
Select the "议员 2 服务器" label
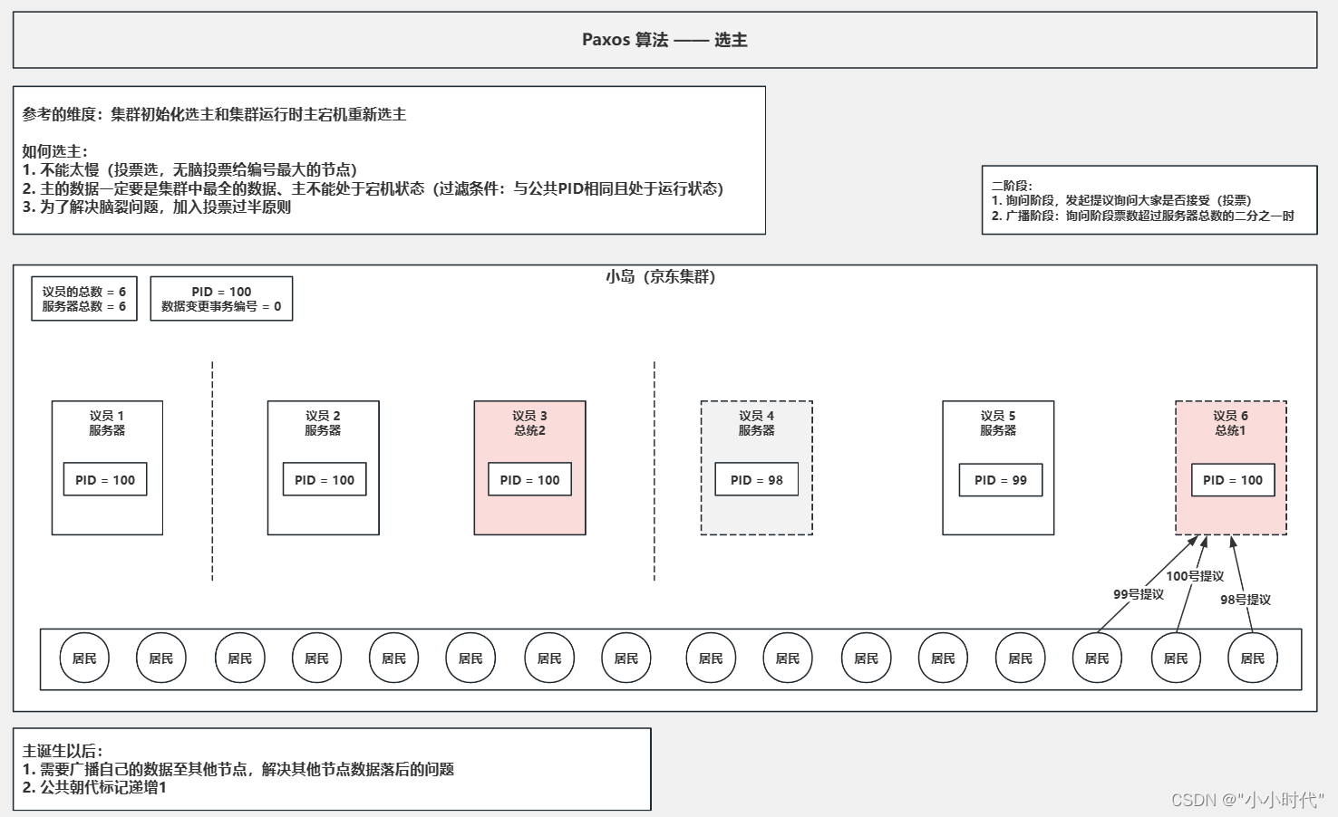323,423
